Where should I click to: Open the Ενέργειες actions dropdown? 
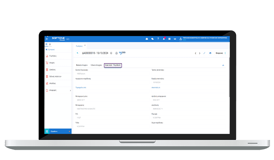tap(221, 53)
